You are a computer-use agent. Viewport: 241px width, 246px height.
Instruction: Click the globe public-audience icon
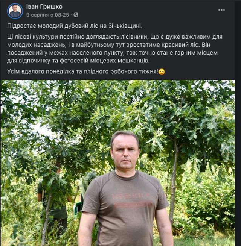tap(76, 15)
